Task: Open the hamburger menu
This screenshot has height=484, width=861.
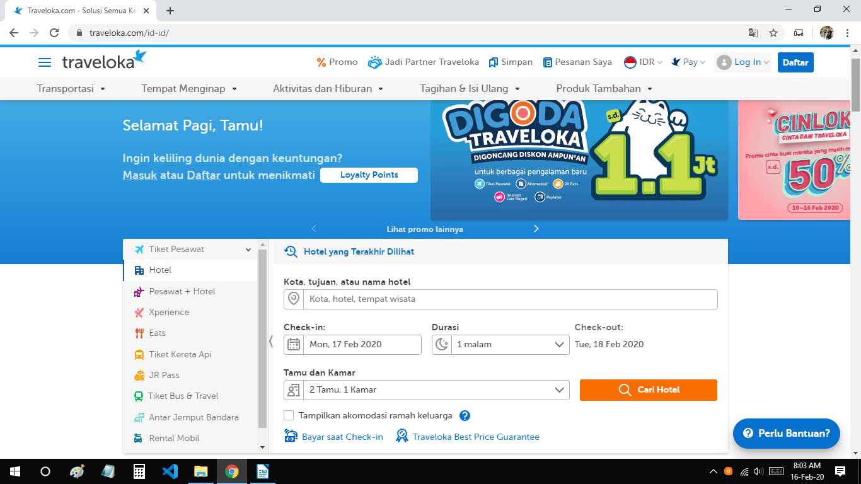Action: click(44, 62)
